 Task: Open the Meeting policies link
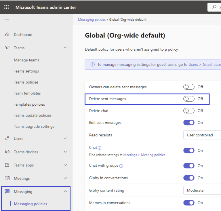coord(153,155)
